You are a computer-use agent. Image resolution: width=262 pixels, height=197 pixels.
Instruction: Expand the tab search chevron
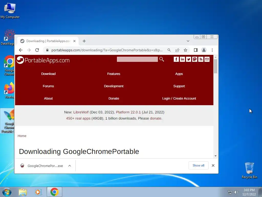pyautogui.click(x=188, y=41)
